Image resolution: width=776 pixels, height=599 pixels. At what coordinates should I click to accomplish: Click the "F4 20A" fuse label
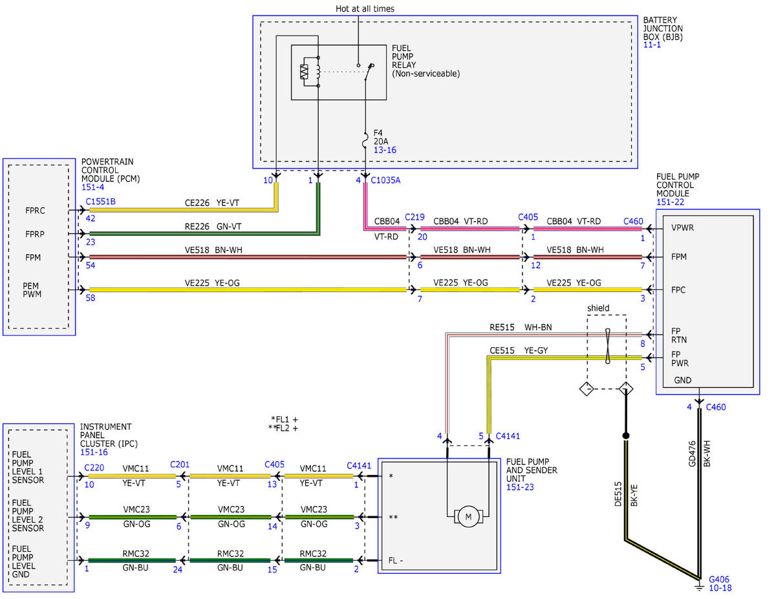click(381, 136)
